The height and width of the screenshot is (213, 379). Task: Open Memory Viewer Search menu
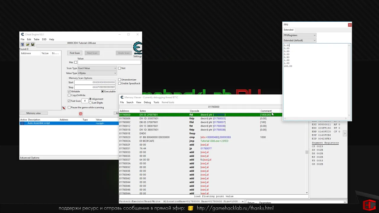[130, 102]
